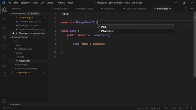Click the feedback smiley in status bar
This screenshot has width=196, height=110.
[187, 108]
